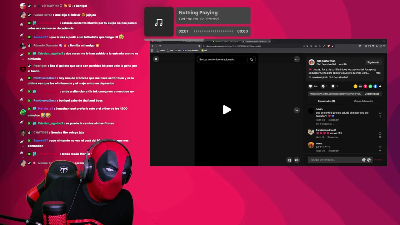The image size is (400, 225).
Task: Like franciscomerinoa85's comment heart
Action: [x=380, y=134]
